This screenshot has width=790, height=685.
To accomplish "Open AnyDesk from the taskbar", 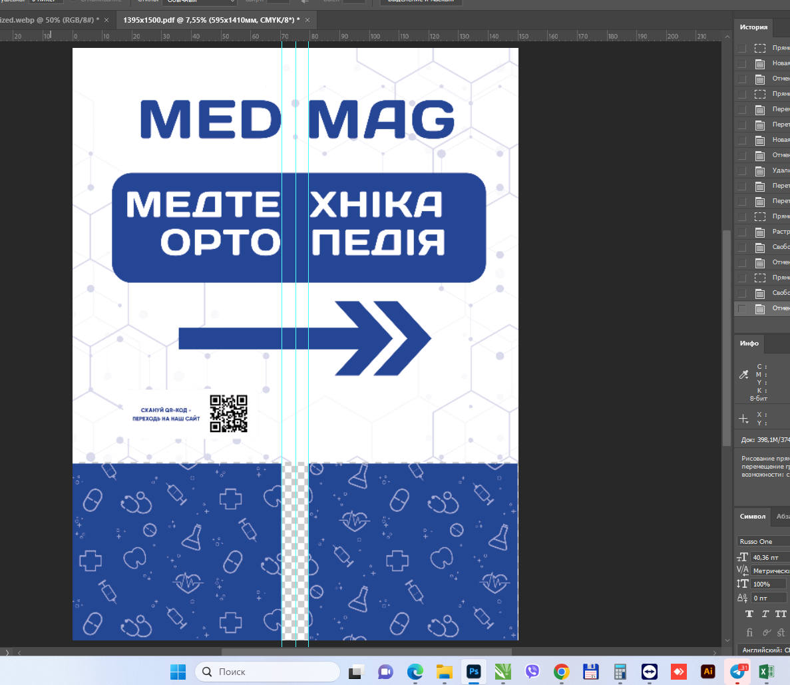I will click(679, 672).
